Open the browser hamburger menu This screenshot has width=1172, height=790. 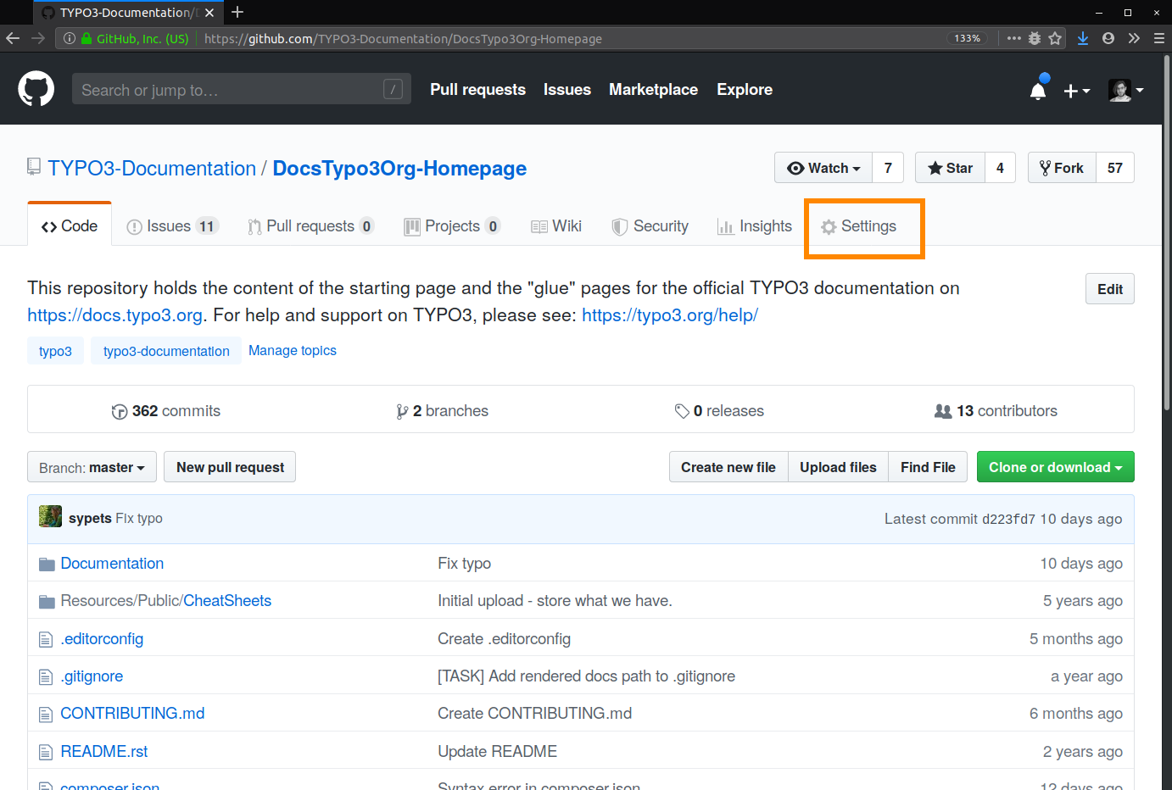(x=1159, y=38)
